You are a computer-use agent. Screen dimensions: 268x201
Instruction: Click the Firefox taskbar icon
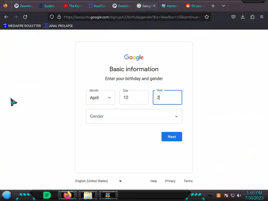[68, 195]
